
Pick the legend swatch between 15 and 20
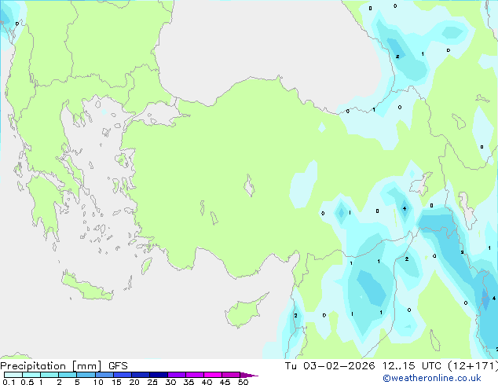point(122,375)
